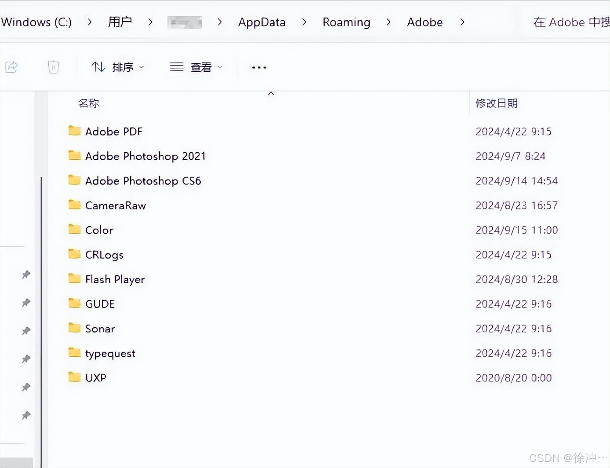Click the Color folder name

(x=99, y=230)
